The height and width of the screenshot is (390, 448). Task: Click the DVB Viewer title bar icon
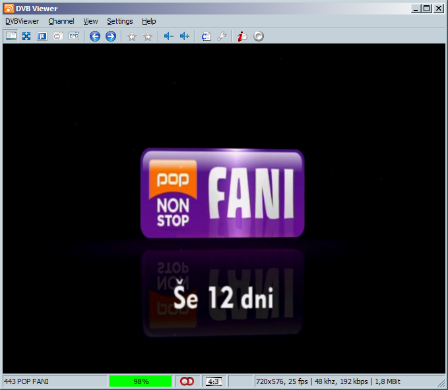click(9, 9)
